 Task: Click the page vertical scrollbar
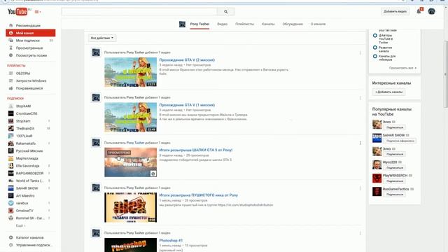coord(445,74)
